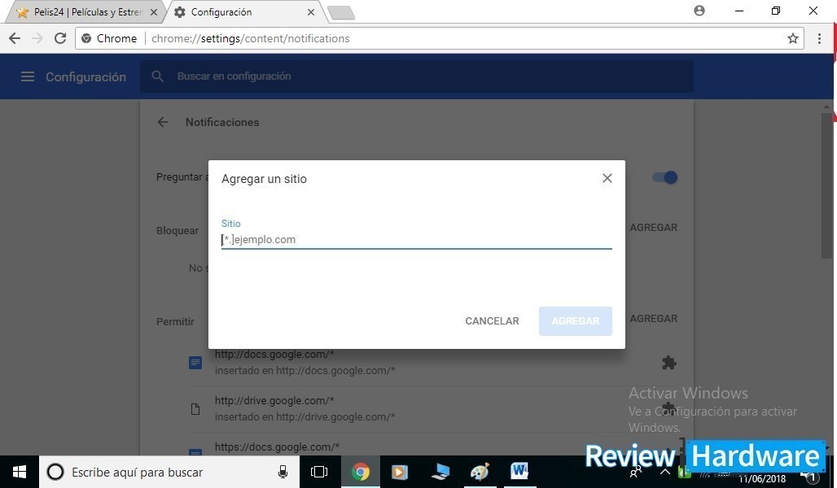Image resolution: width=837 pixels, height=488 pixels.
Task: Open the Windows Start menu
Action: 20,472
